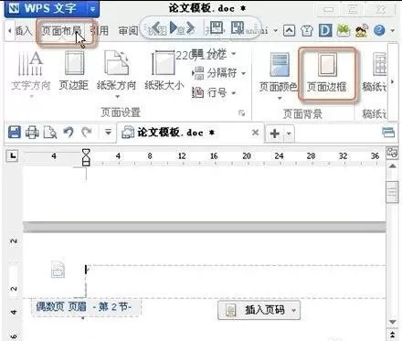Open the 纸张大小 paper size tool
Image resolution: width=402 pixels, height=341 pixels.
pyautogui.click(x=164, y=70)
